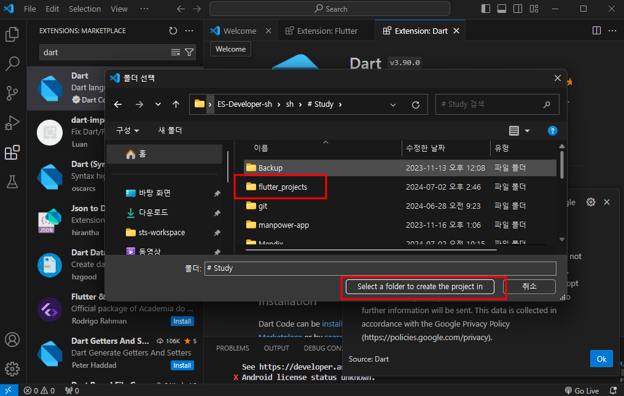The width and height of the screenshot is (624, 396).
Task: Open the Edit menu
Action: pos(52,9)
